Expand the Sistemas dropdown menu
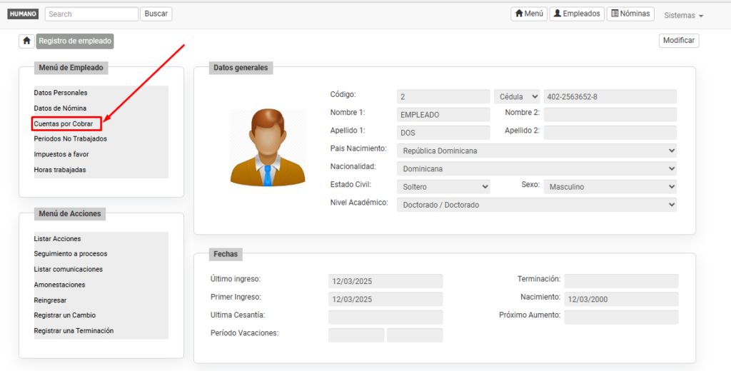The width and height of the screenshot is (731, 371). (683, 16)
